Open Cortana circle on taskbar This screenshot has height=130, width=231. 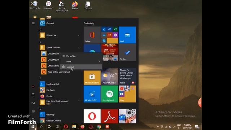coord(49,127)
